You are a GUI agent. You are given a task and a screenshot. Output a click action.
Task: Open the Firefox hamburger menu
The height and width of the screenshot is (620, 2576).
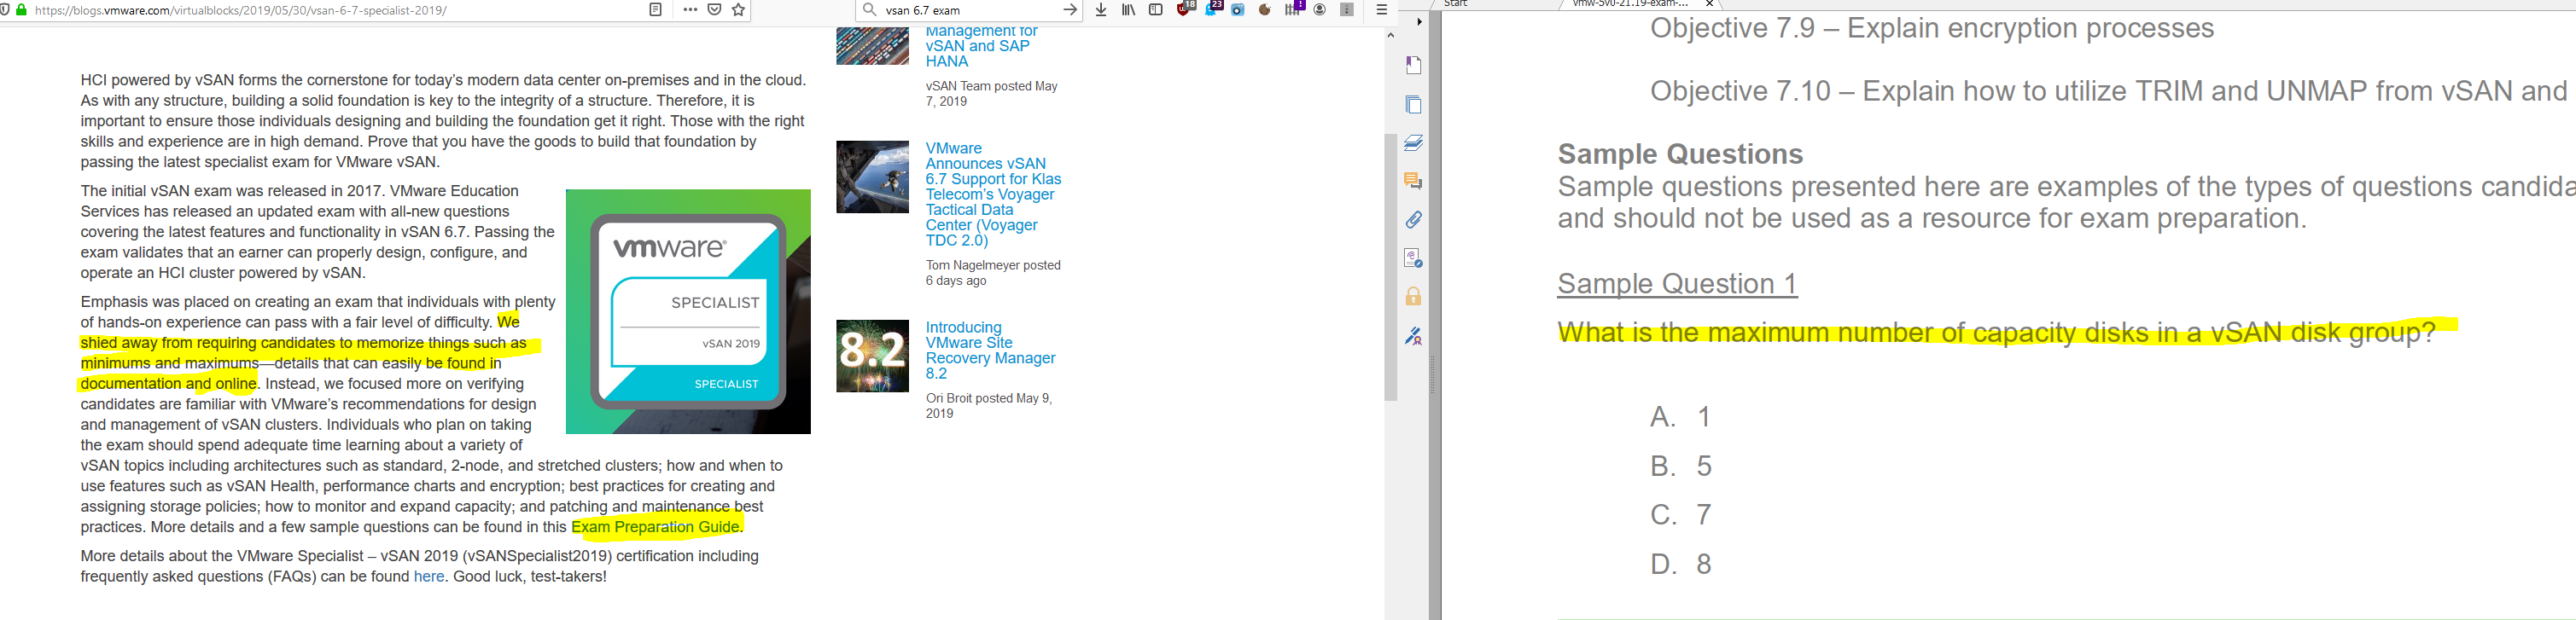1382,10
